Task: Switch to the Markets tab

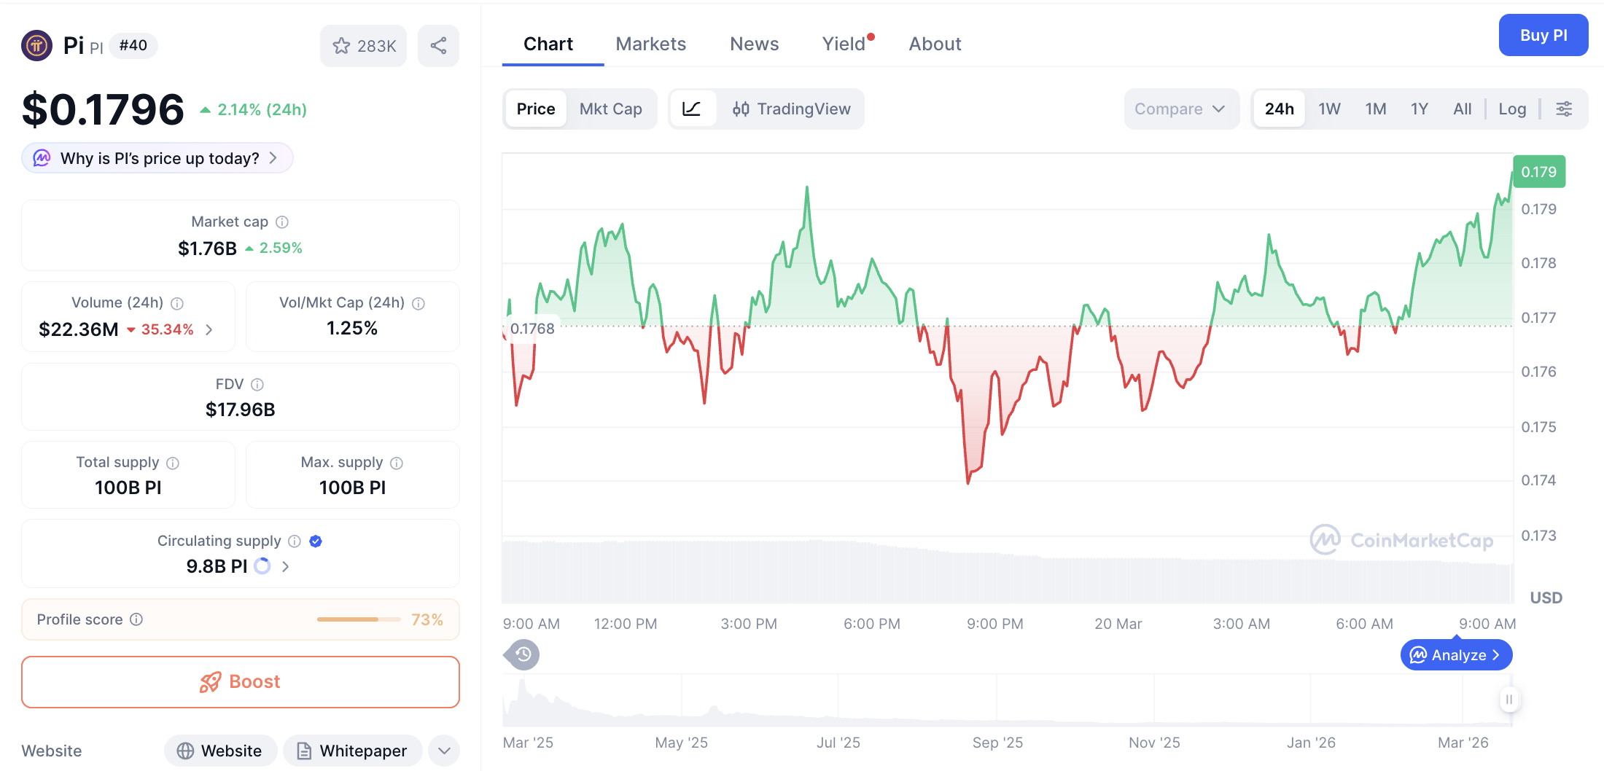Action: [x=651, y=44]
